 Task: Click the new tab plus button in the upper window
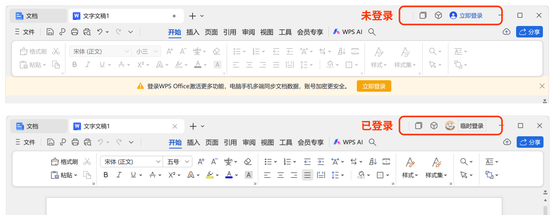[193, 16]
